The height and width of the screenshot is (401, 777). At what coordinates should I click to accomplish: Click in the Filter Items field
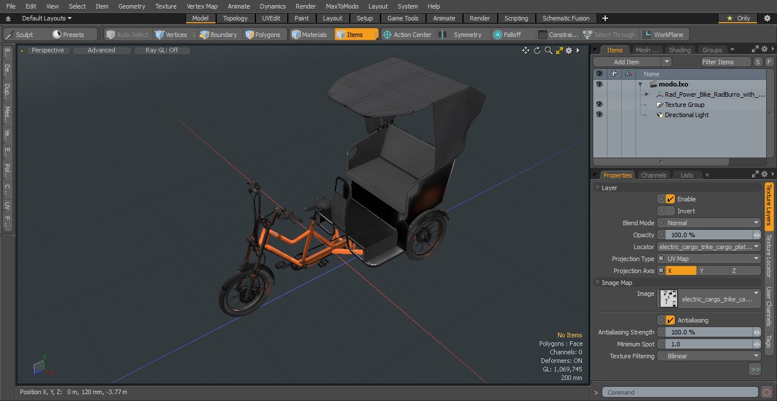point(726,62)
